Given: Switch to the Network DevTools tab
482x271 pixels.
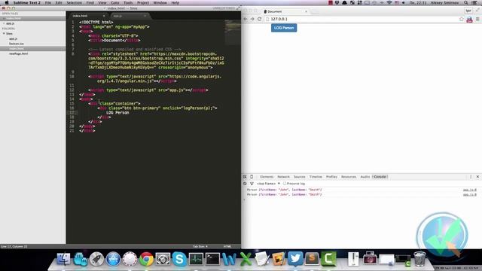Looking at the screenshot, I should coord(283,177).
